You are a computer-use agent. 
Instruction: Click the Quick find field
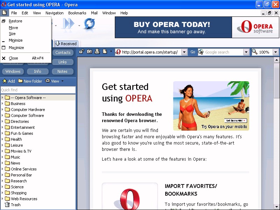tap(38, 90)
